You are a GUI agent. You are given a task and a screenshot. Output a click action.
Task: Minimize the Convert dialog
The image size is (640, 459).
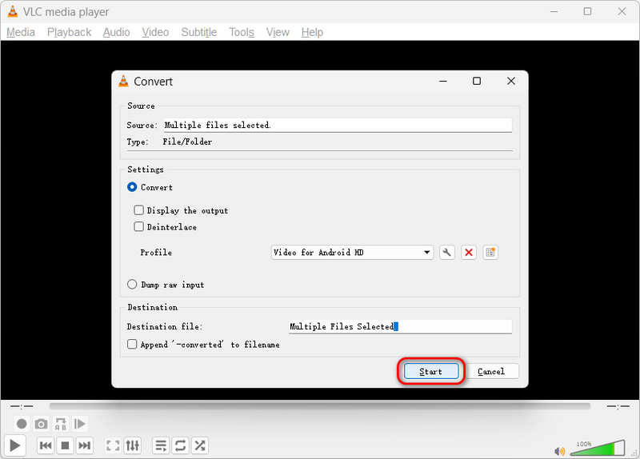point(443,82)
